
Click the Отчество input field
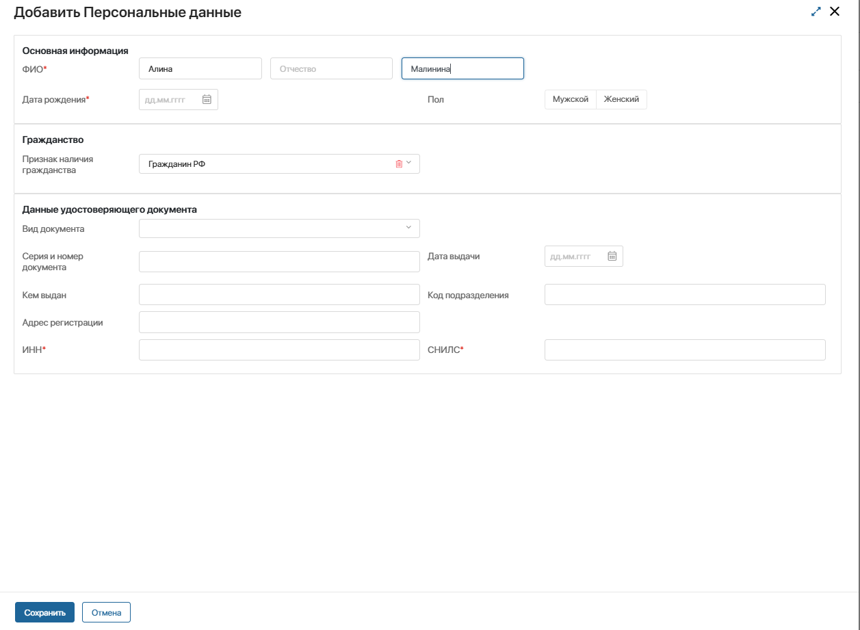tap(331, 68)
